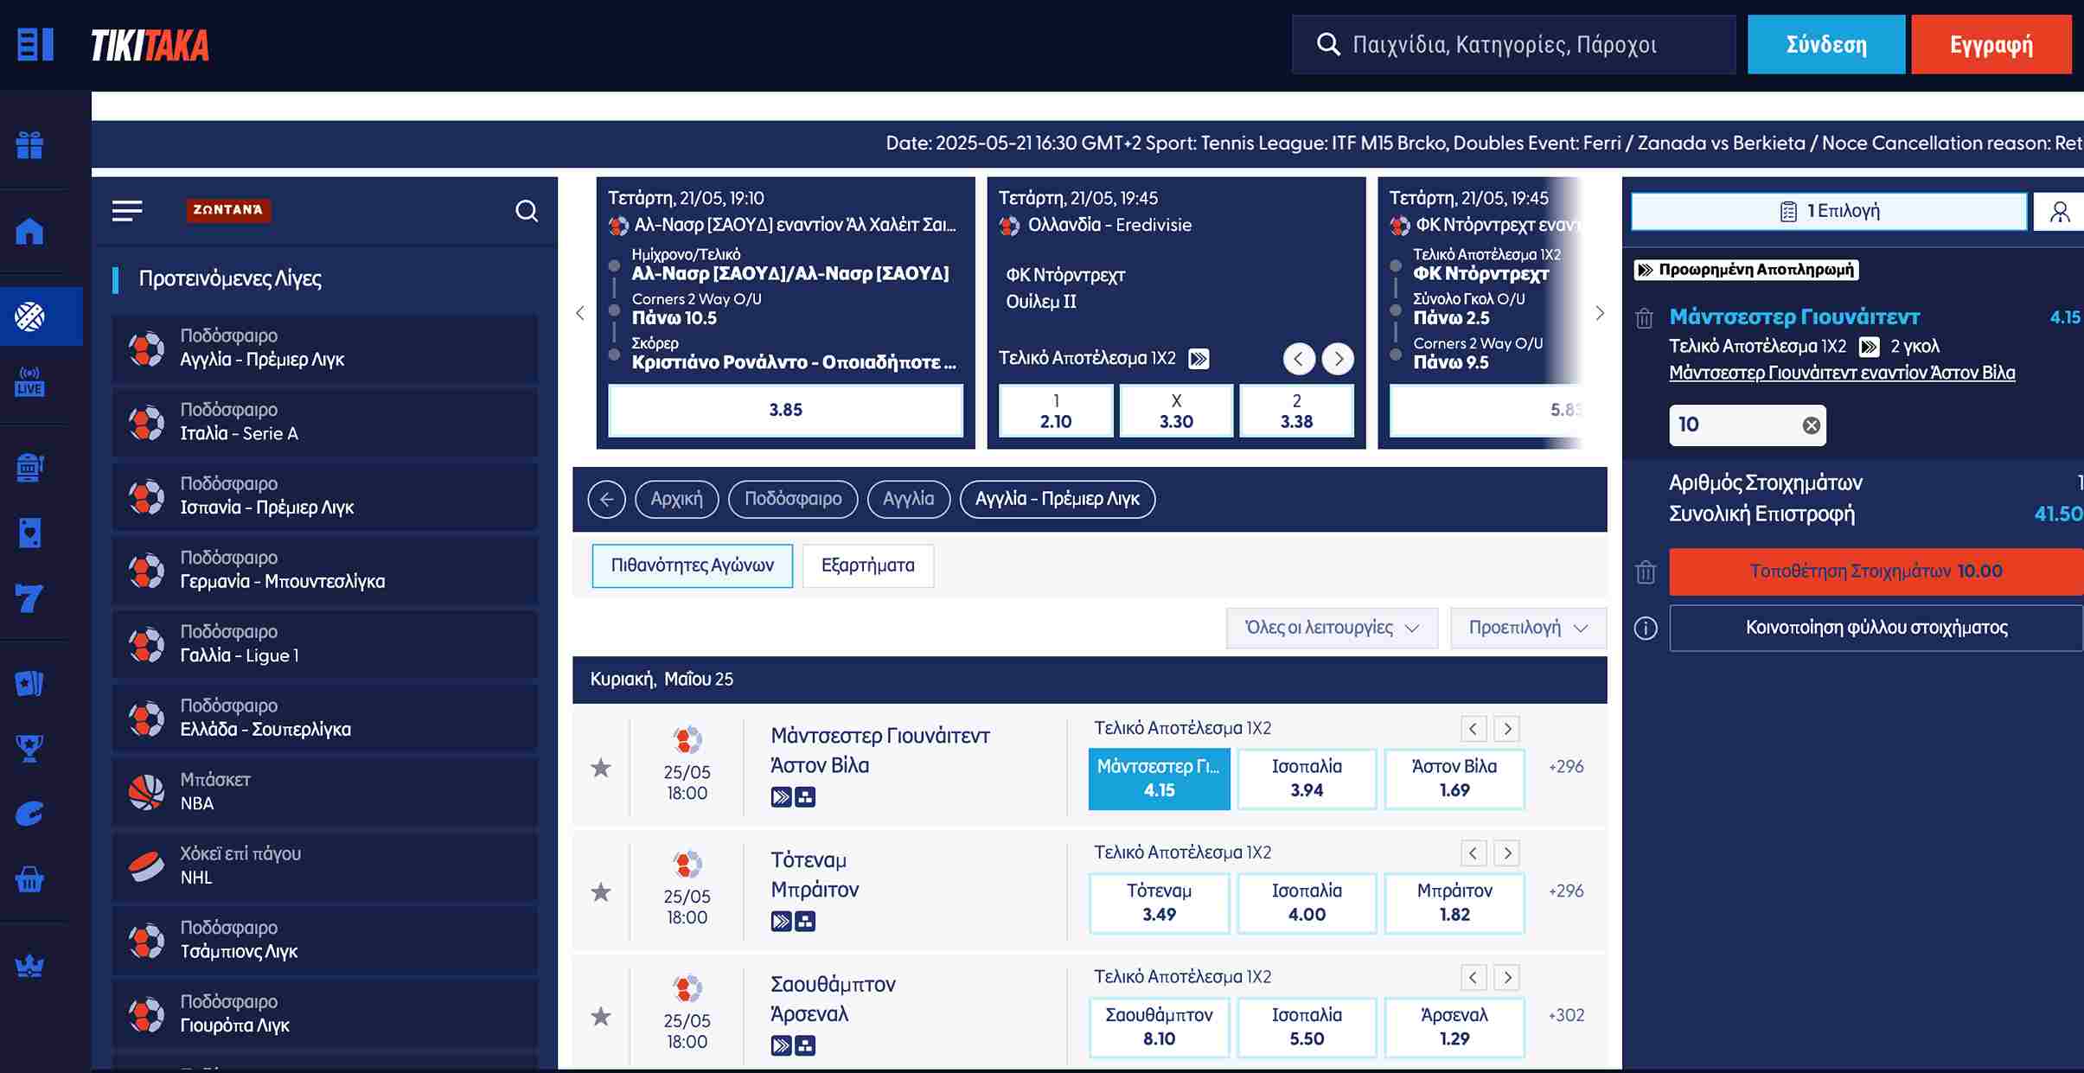The image size is (2084, 1073).
Task: Favorite the Μάντσεστερ Γιουνάιτεντ match star
Action: 601,768
